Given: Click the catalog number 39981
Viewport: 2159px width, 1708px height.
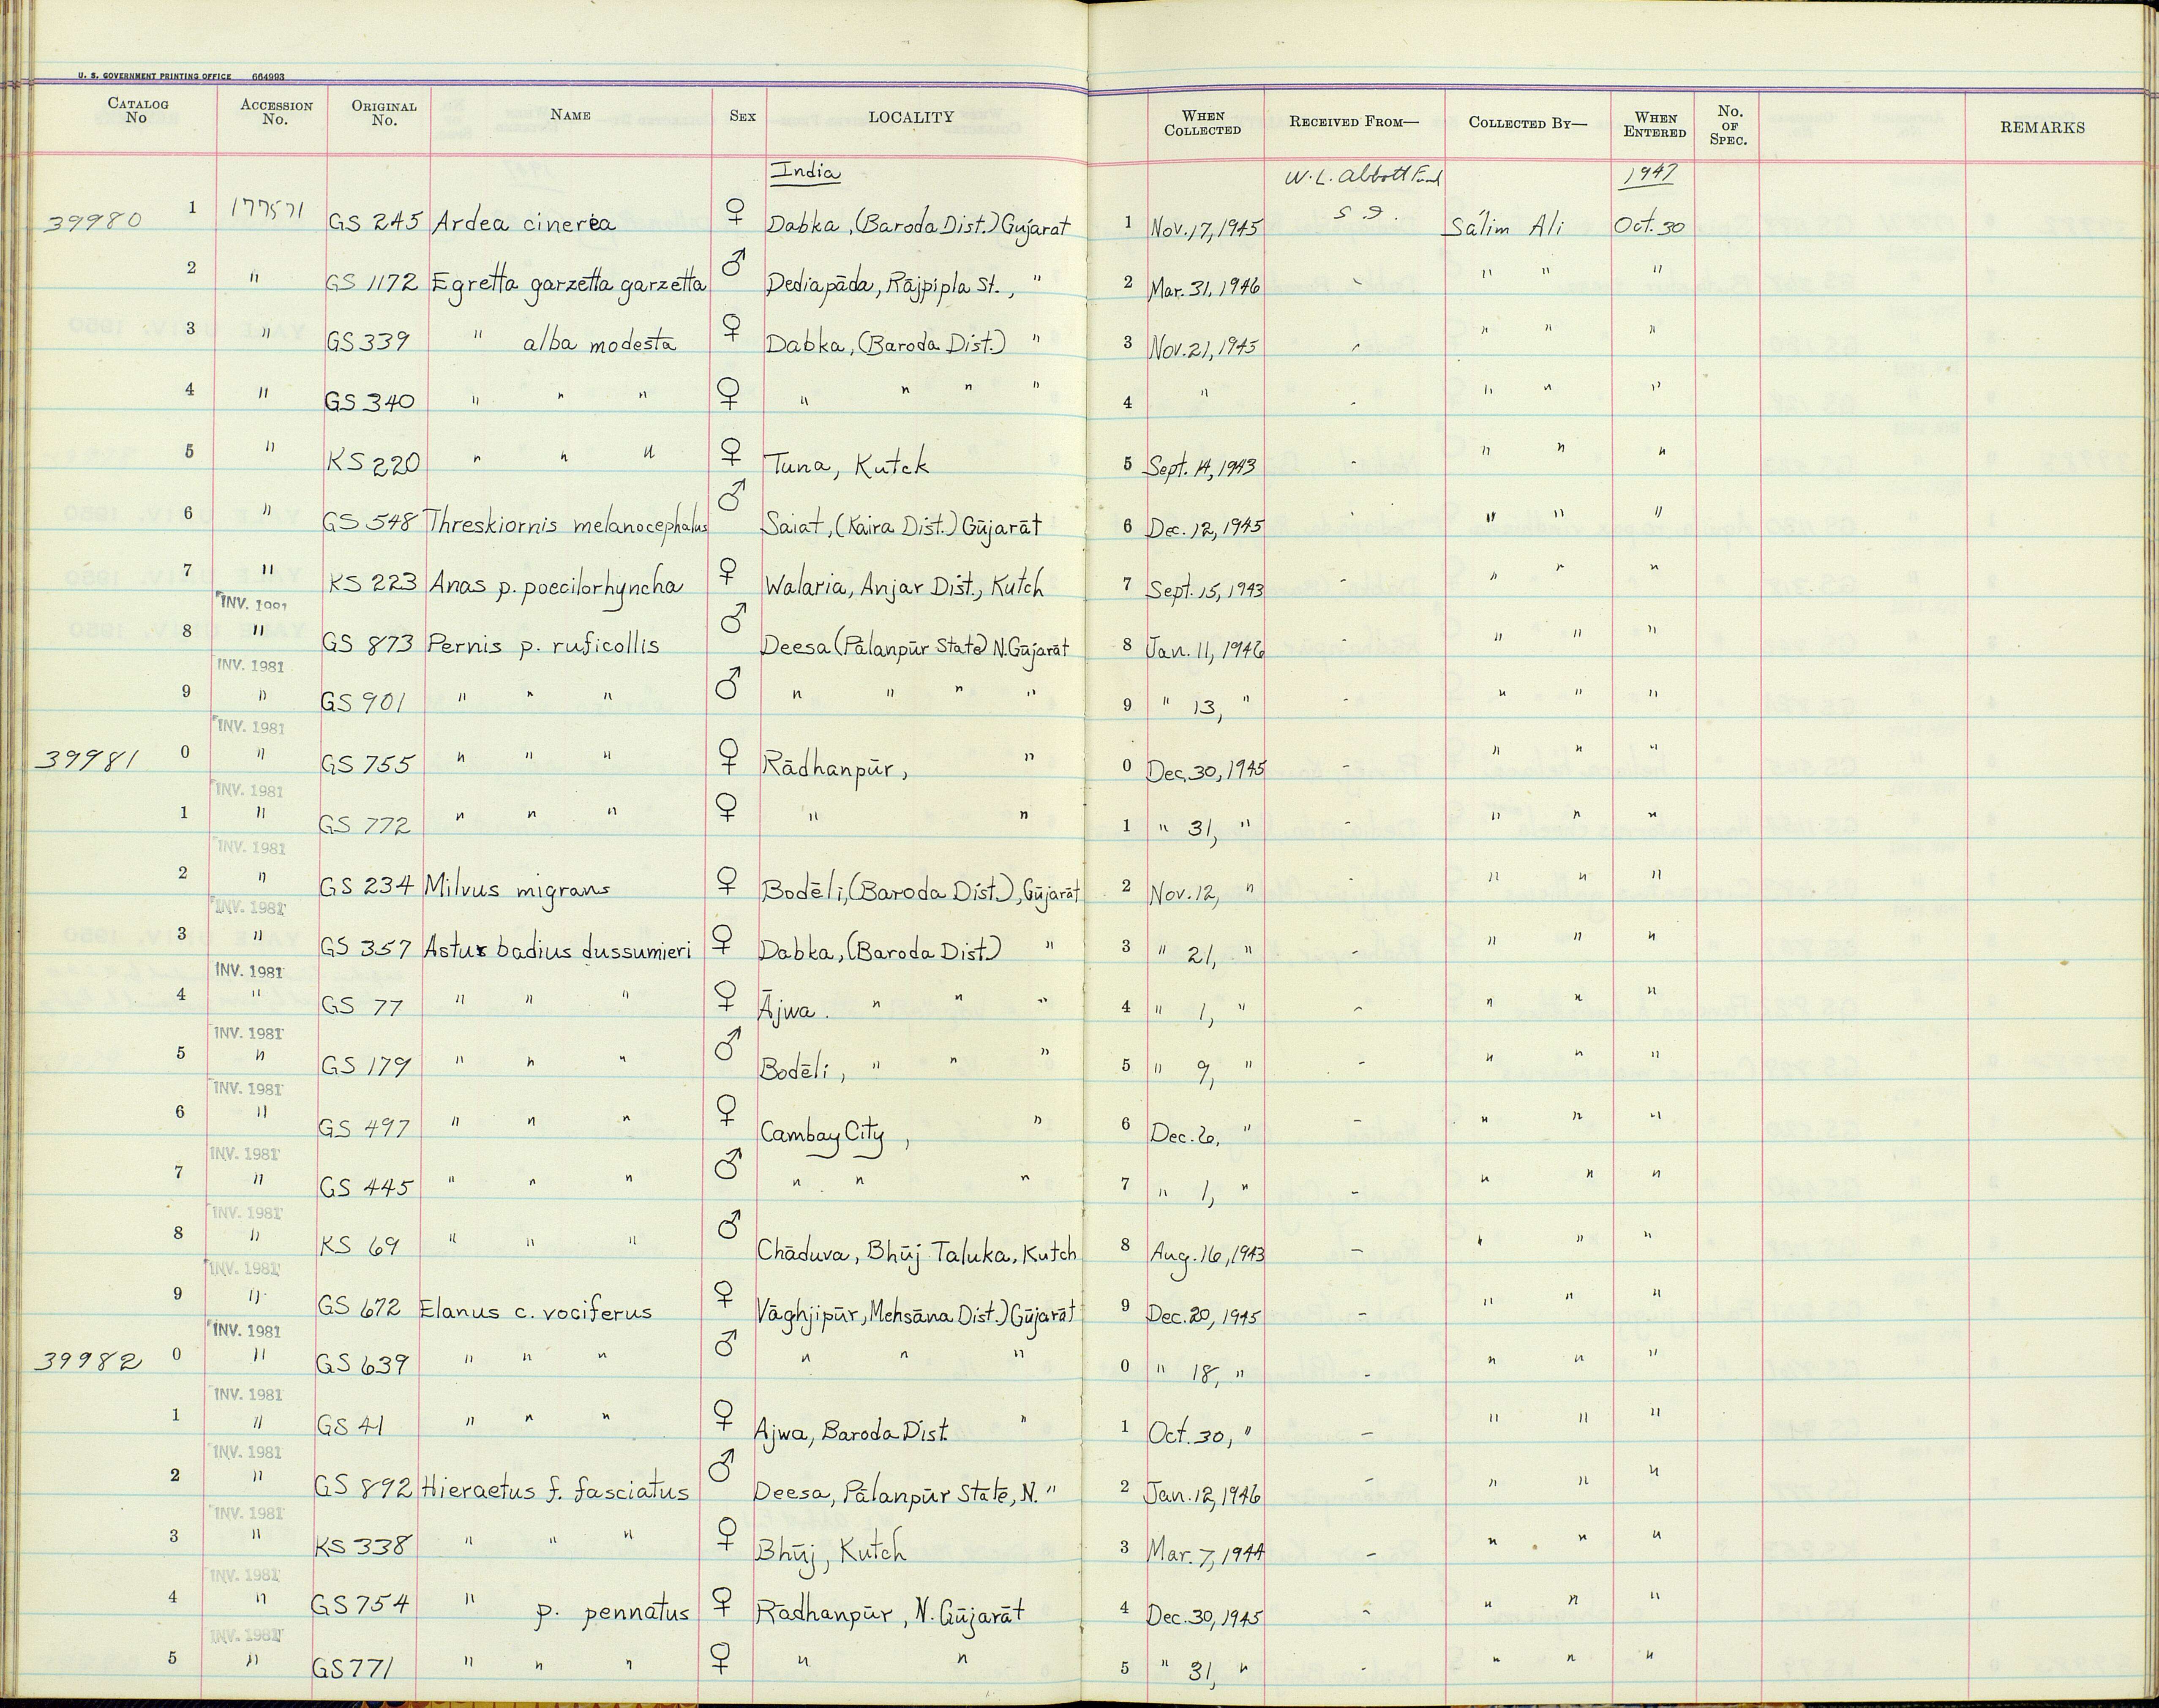Looking at the screenshot, I should pyautogui.click(x=87, y=760).
